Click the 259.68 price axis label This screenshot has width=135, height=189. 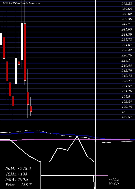pos(127,9)
